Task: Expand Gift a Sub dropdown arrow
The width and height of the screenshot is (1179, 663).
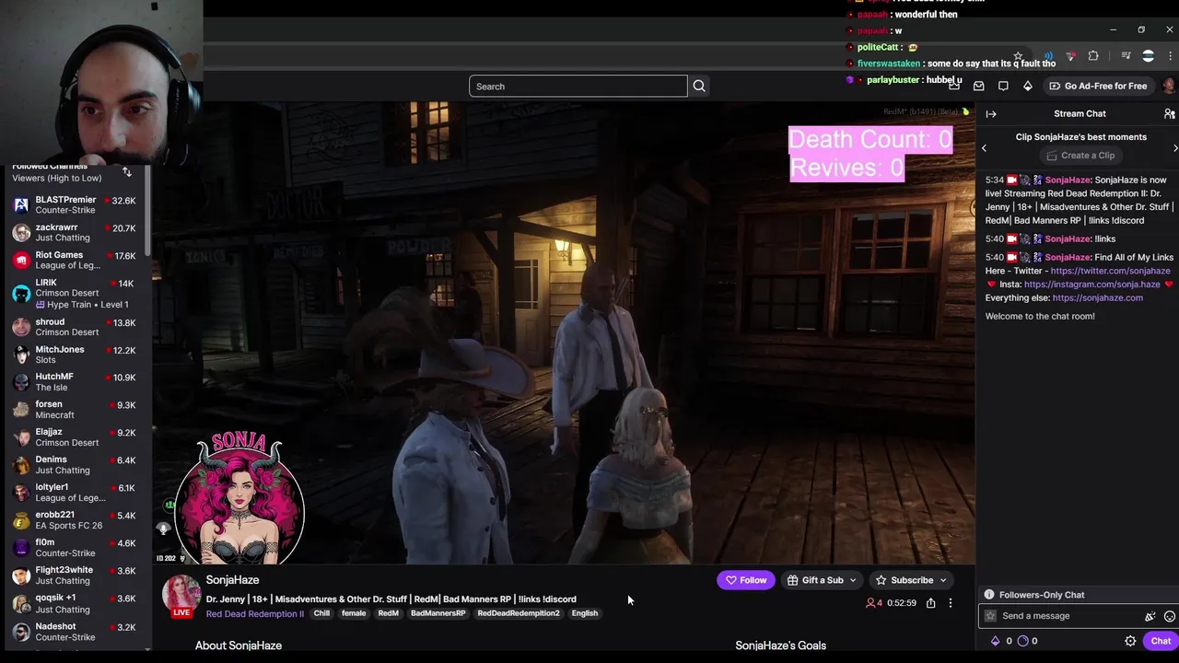Action: (853, 580)
